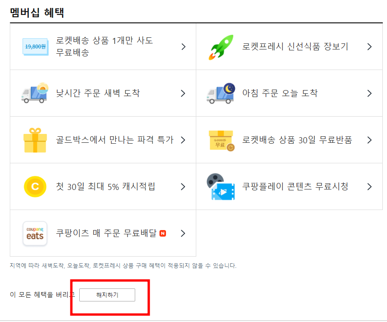Open the chevron for 아침 주문 오늘 도착
Viewport: 387px width, 322px height.
(x=369, y=93)
